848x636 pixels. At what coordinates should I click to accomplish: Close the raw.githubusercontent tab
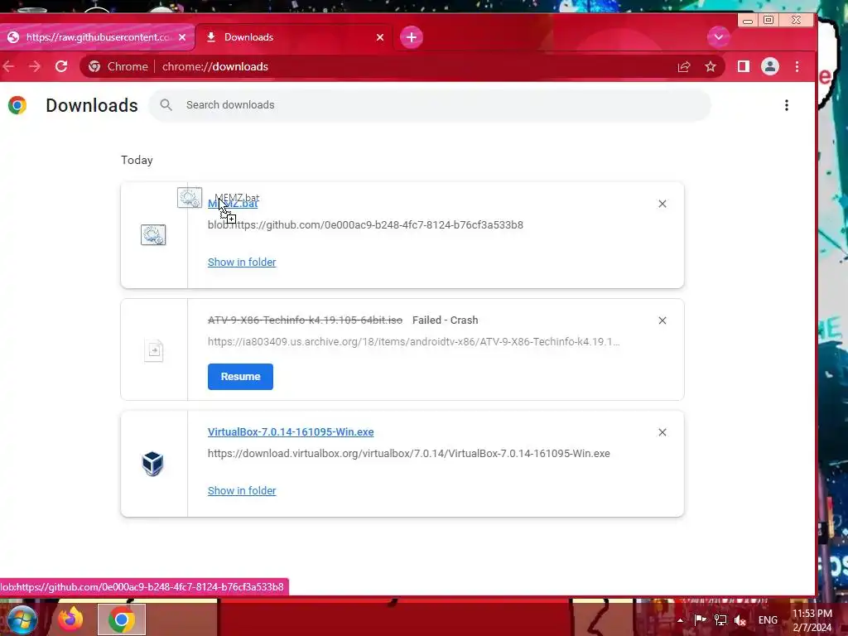(182, 37)
